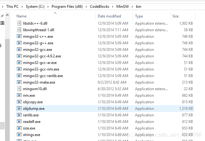Open breadcrumb dropdown after CodeBlocks
205x141 pixels.
[x=113, y=7]
